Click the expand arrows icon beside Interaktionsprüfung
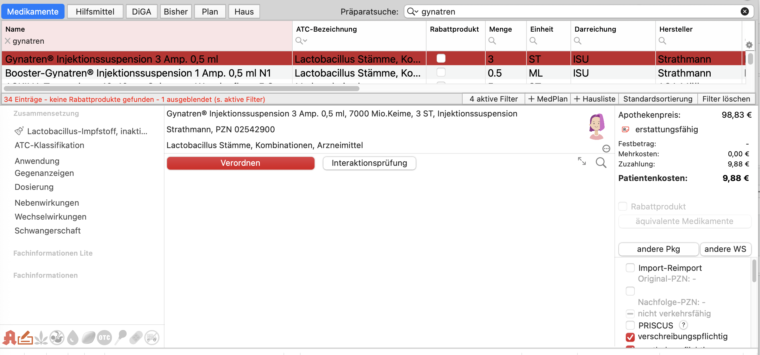Viewport: 760px width, 355px height. pyautogui.click(x=582, y=161)
